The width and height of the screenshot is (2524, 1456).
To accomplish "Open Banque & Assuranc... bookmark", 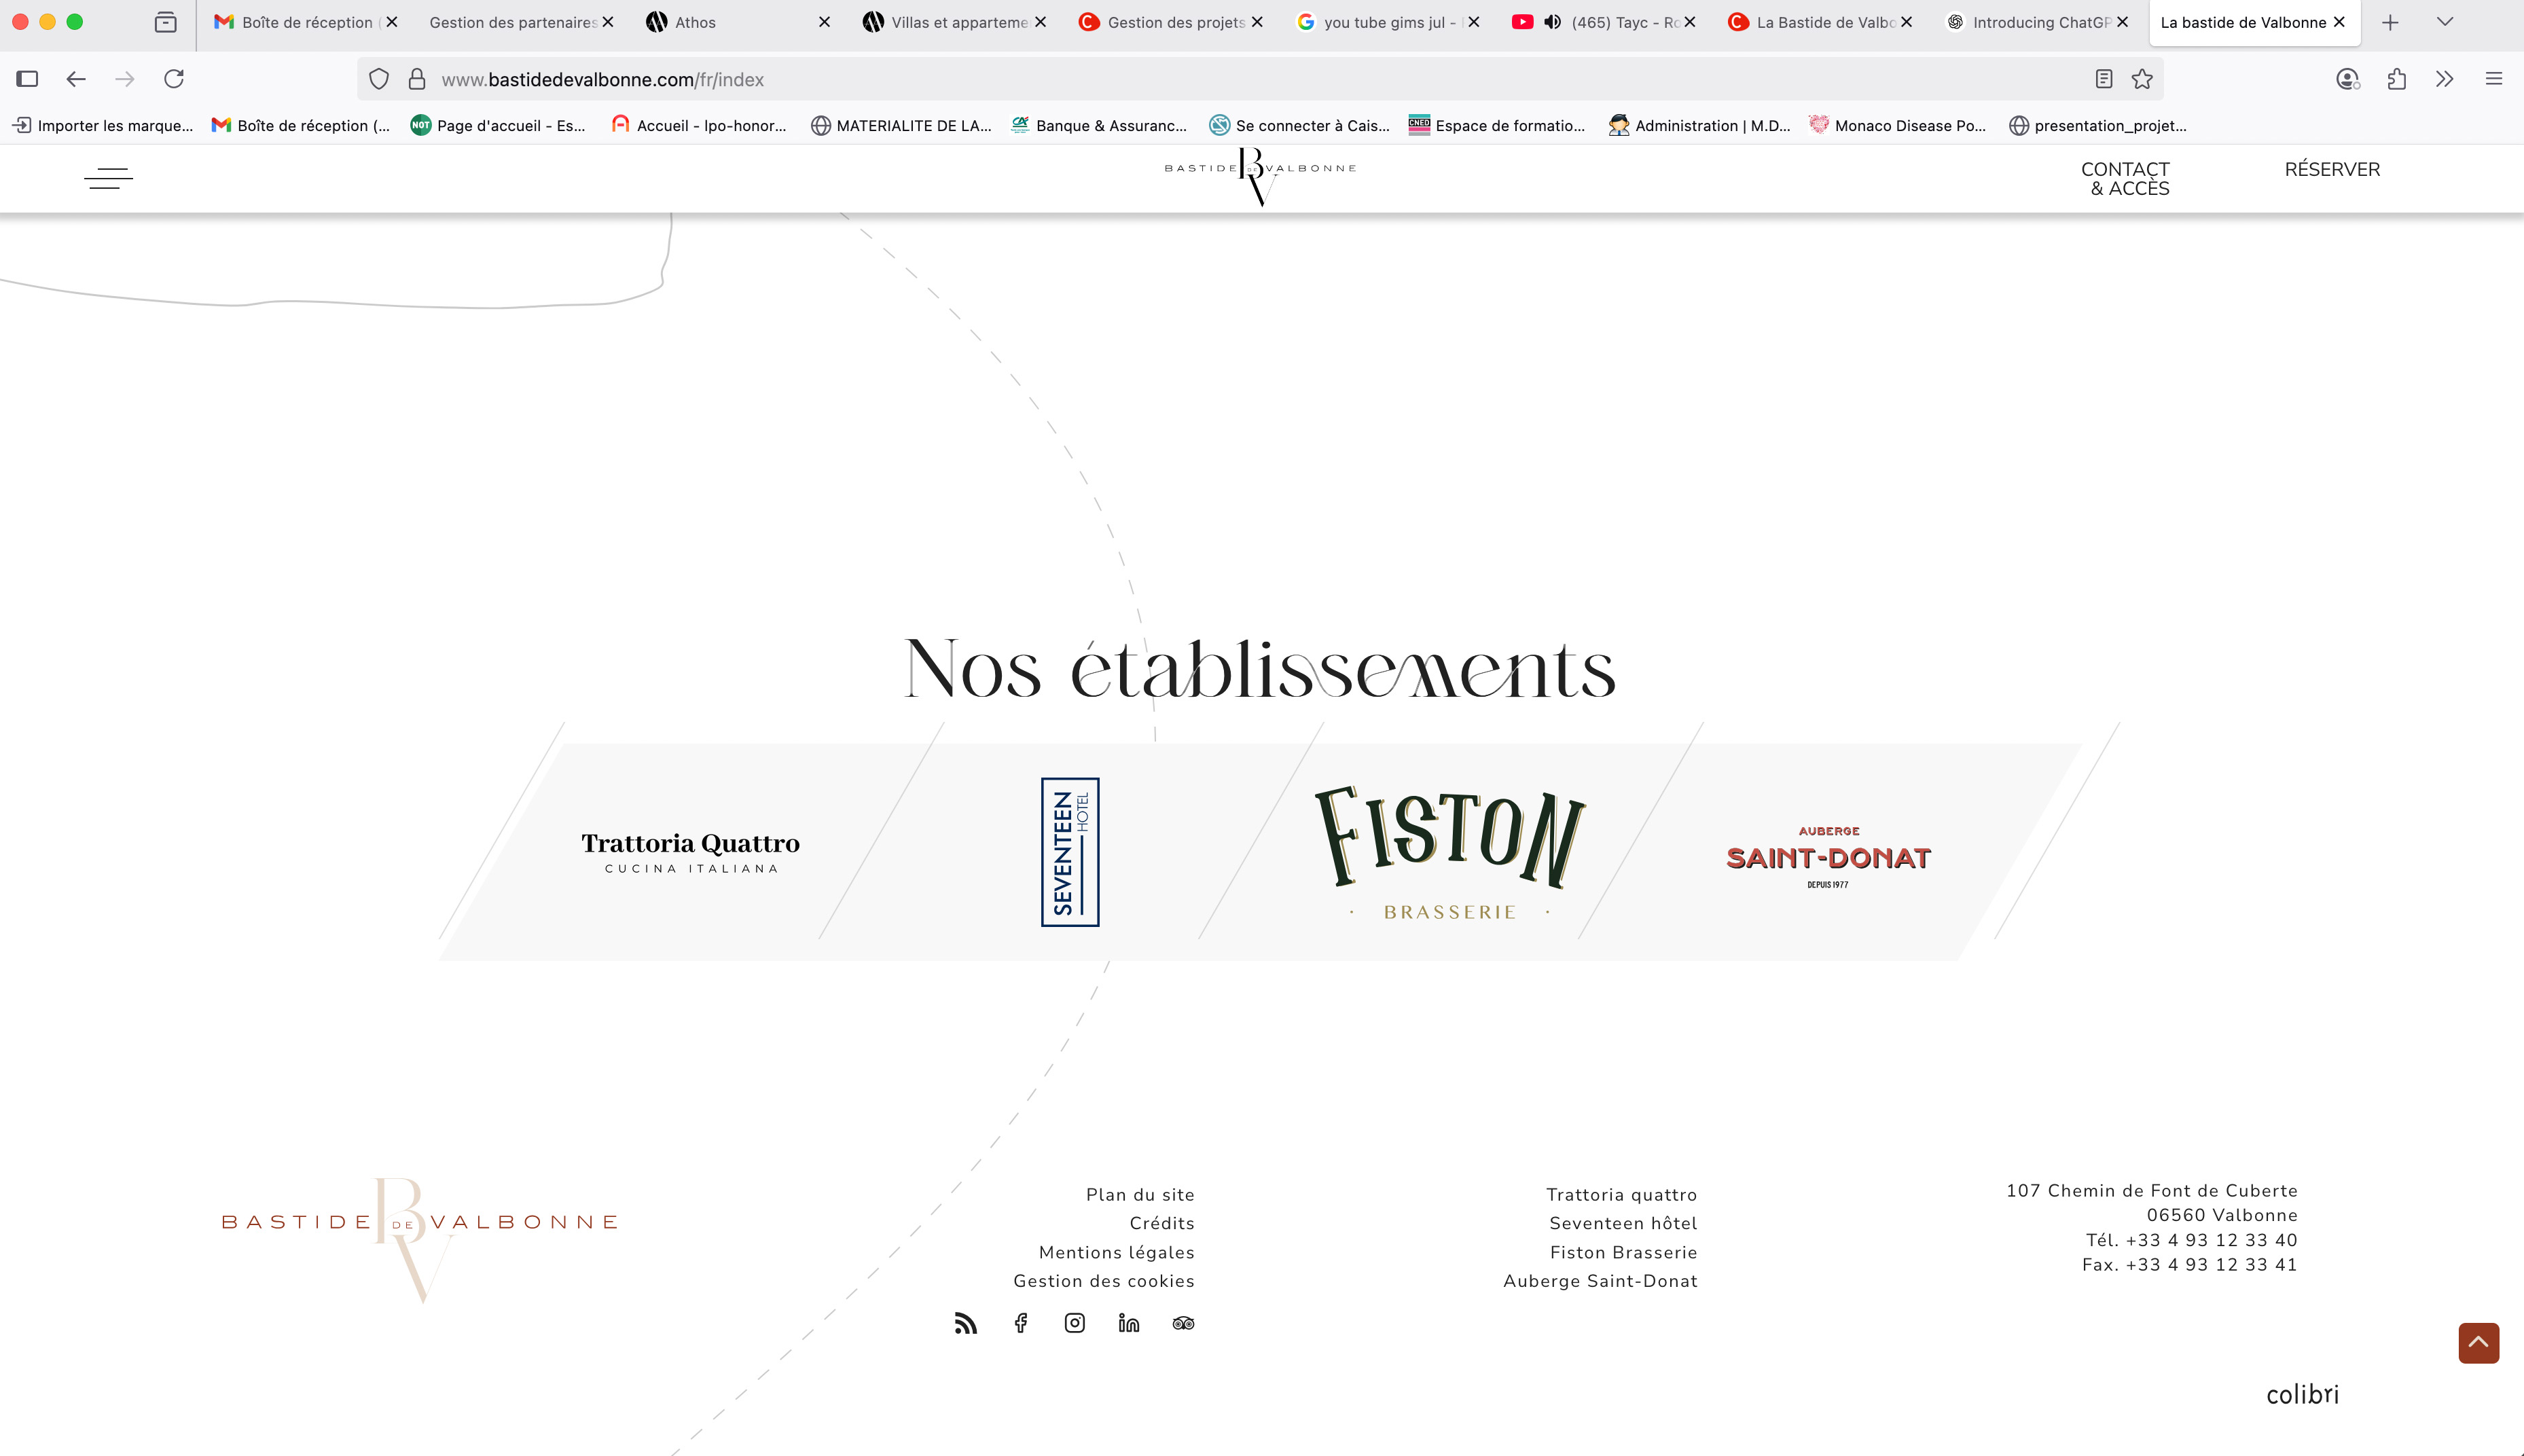I will tap(1099, 125).
